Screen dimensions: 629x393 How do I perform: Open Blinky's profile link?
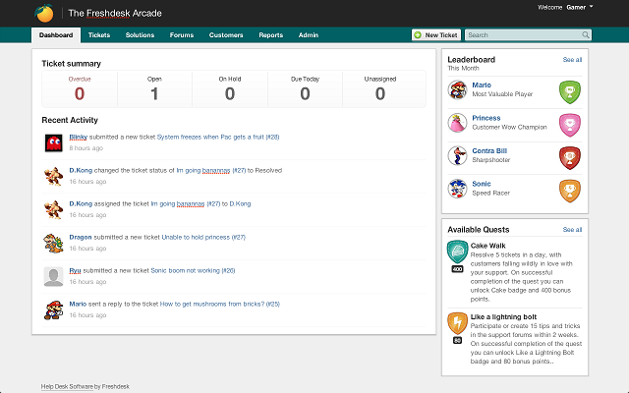pyautogui.click(x=79, y=137)
